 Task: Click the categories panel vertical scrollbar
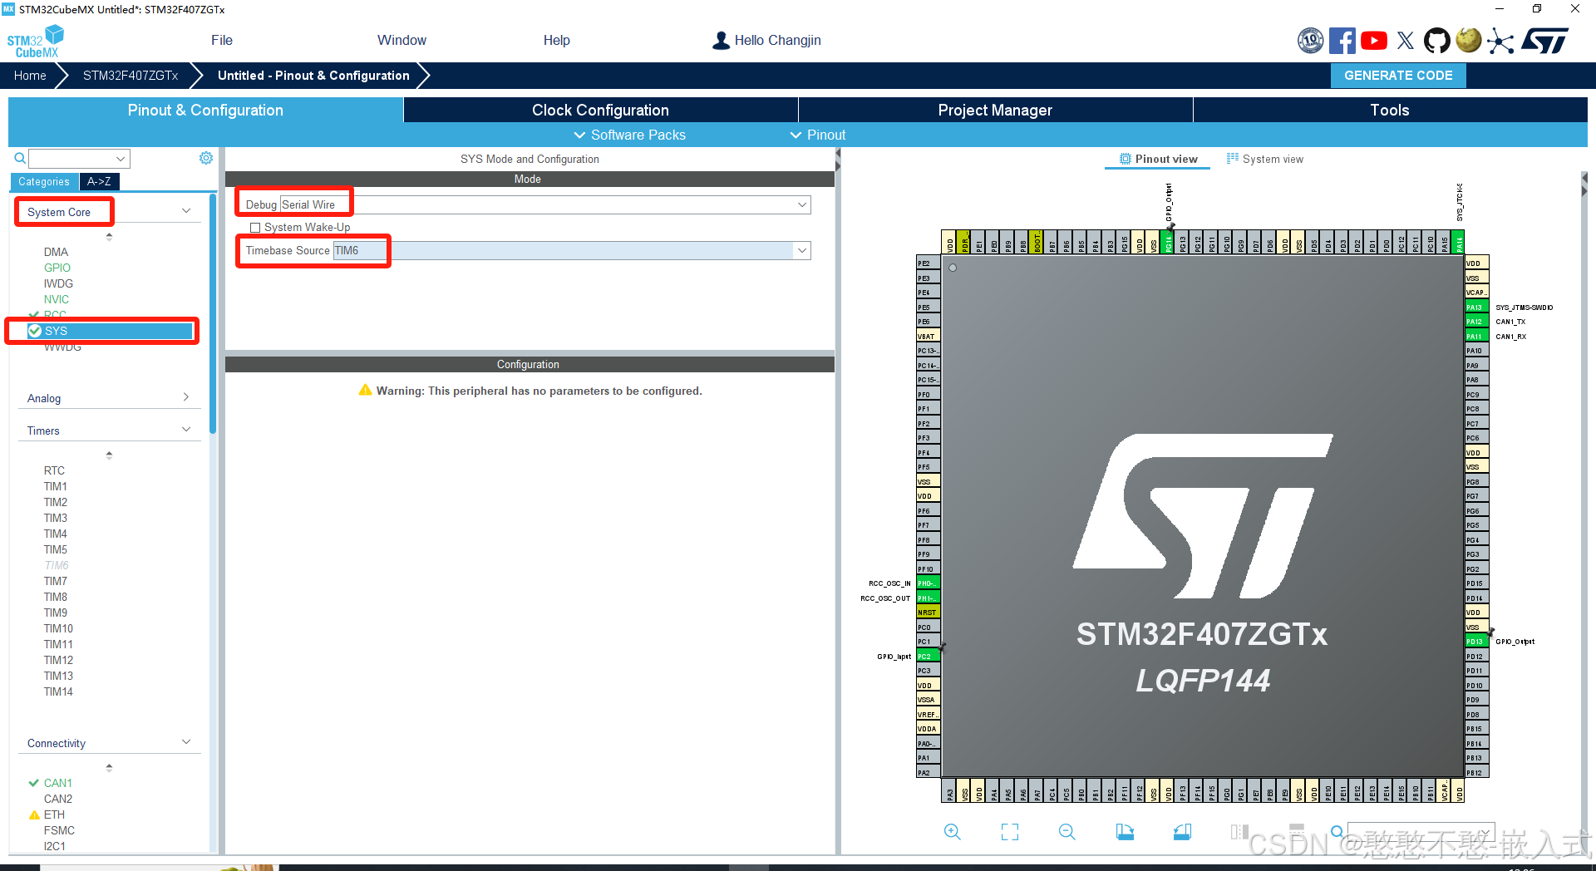[213, 312]
